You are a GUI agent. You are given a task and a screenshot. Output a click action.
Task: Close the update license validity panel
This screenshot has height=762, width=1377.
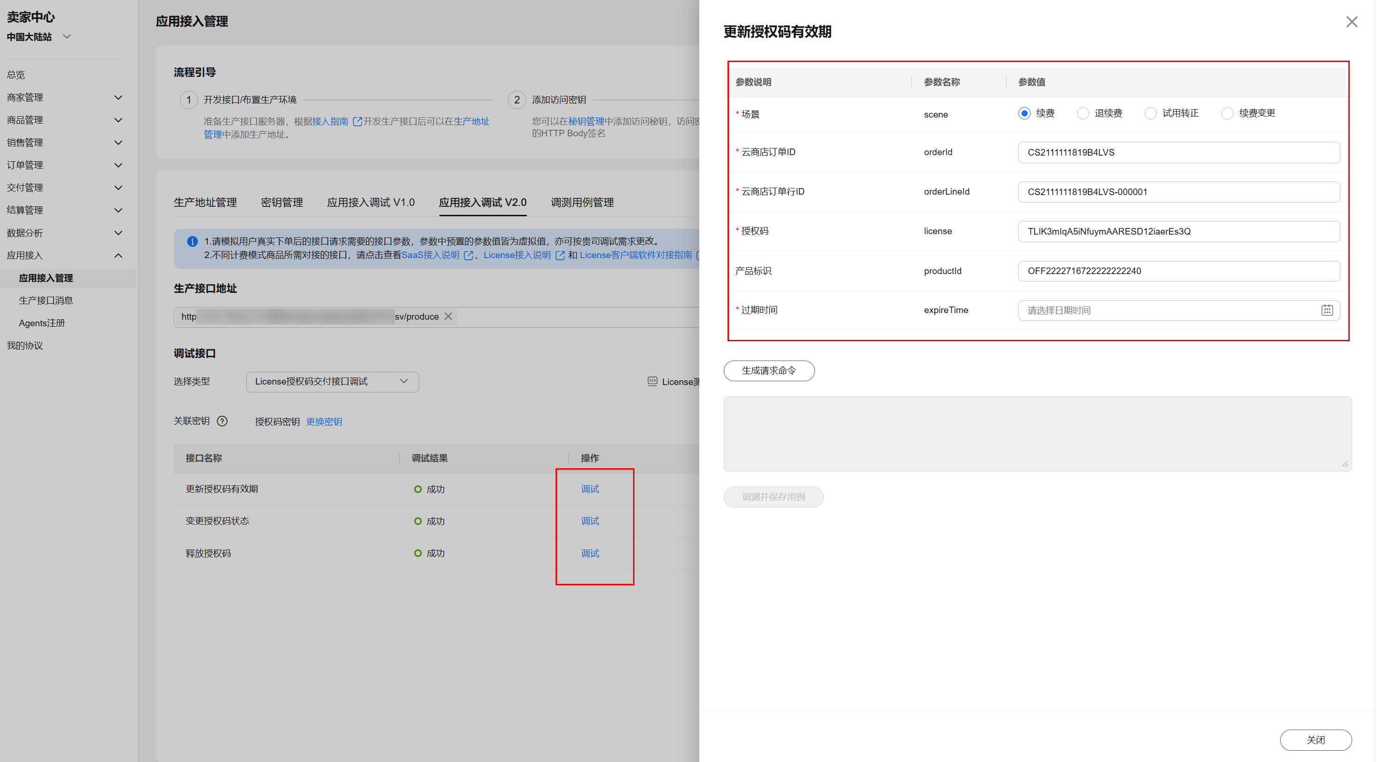click(1351, 22)
